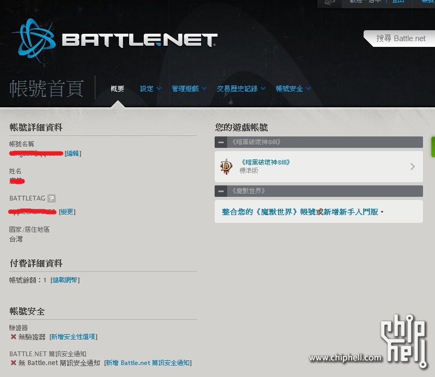Collapse the 《暗黑破壞神®III》 section minus icon
Viewport: 435px width, 377px height.
pyautogui.click(x=221, y=142)
